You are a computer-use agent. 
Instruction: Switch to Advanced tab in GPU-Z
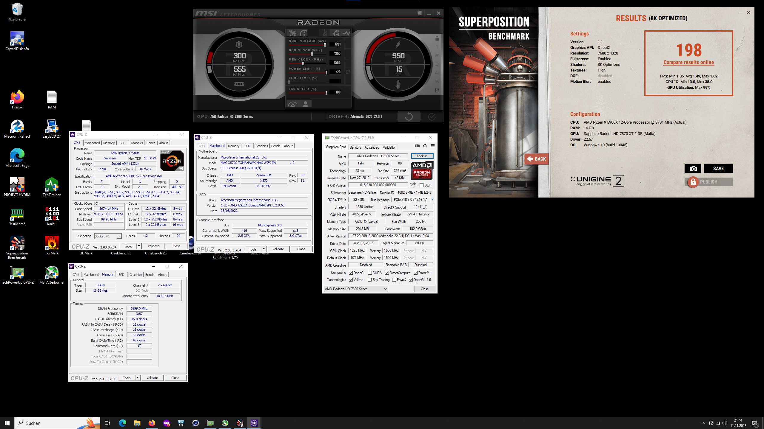coord(372,147)
